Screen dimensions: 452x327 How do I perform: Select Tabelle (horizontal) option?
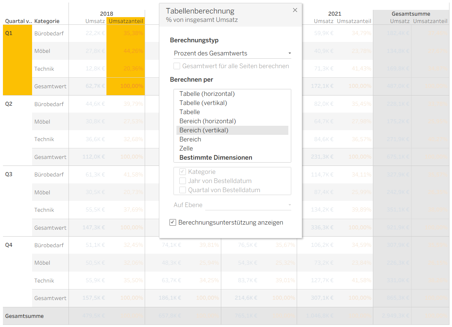click(x=207, y=94)
